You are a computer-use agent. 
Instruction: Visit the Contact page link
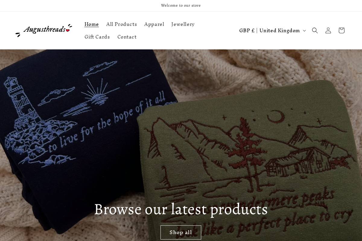pyautogui.click(x=127, y=37)
